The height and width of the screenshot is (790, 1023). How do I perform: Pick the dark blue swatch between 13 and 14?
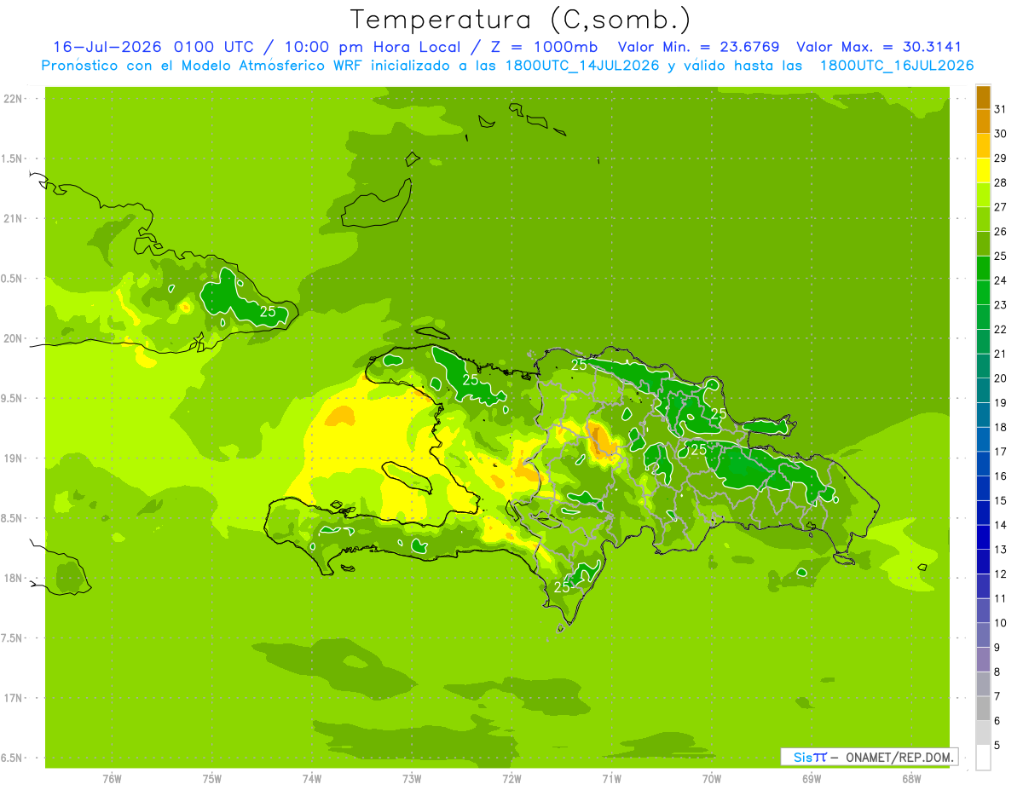click(983, 537)
